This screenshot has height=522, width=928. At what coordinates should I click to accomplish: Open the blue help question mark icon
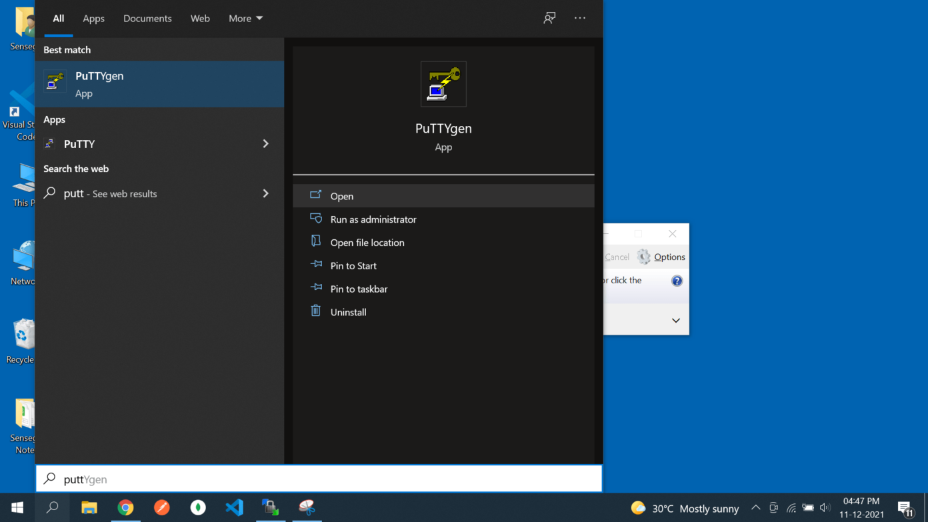pos(677,280)
